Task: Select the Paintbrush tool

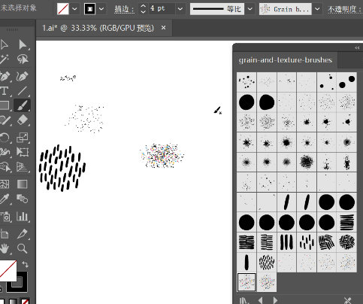Action: click(x=22, y=105)
